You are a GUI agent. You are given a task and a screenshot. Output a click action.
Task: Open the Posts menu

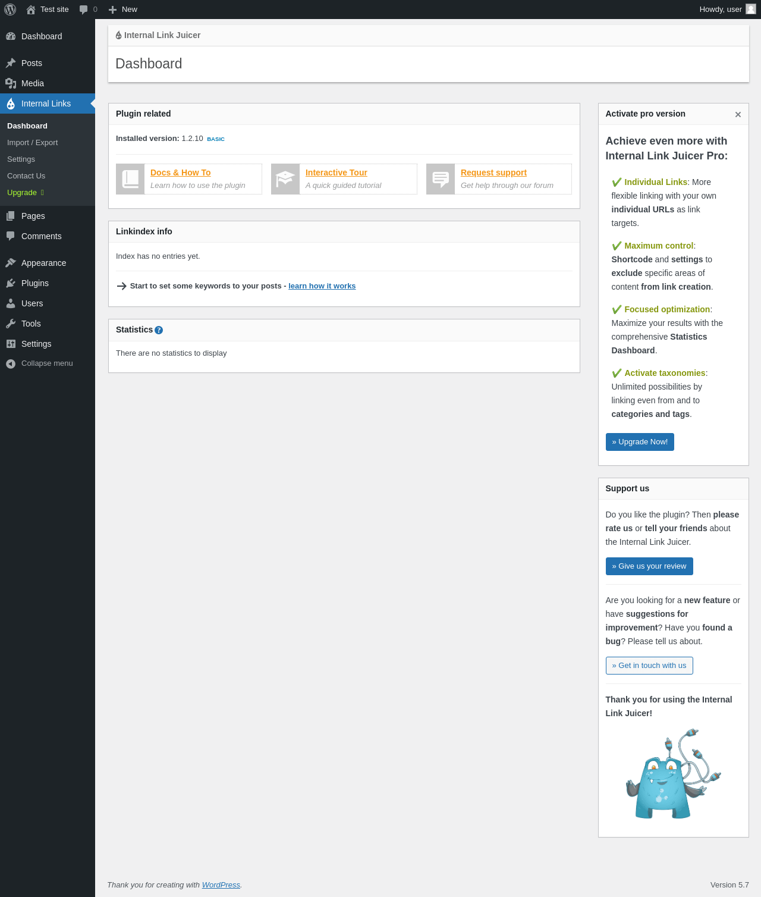click(48, 63)
